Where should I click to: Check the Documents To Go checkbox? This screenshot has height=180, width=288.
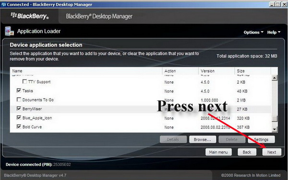pos(19,100)
